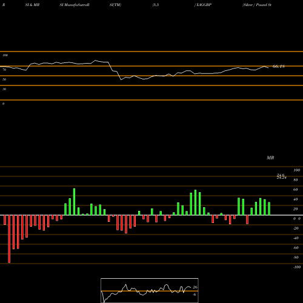Click the 'SI & MR' header label
The height and width of the screenshot is (303, 303).
[x=32, y=5]
